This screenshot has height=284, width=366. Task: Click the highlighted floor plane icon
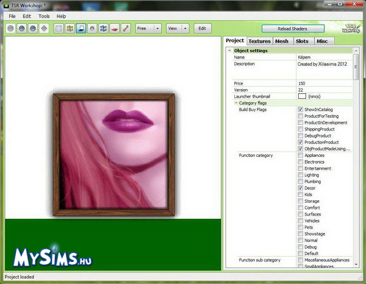click(81, 29)
